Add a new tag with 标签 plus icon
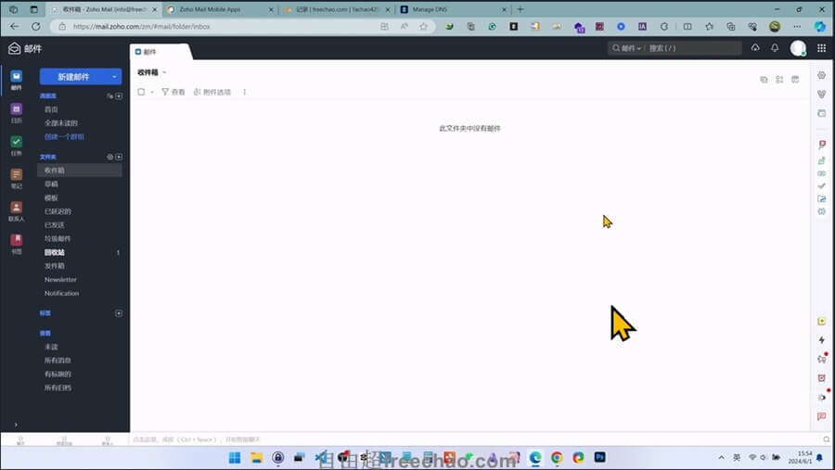Image resolution: width=835 pixels, height=470 pixels. tap(119, 313)
